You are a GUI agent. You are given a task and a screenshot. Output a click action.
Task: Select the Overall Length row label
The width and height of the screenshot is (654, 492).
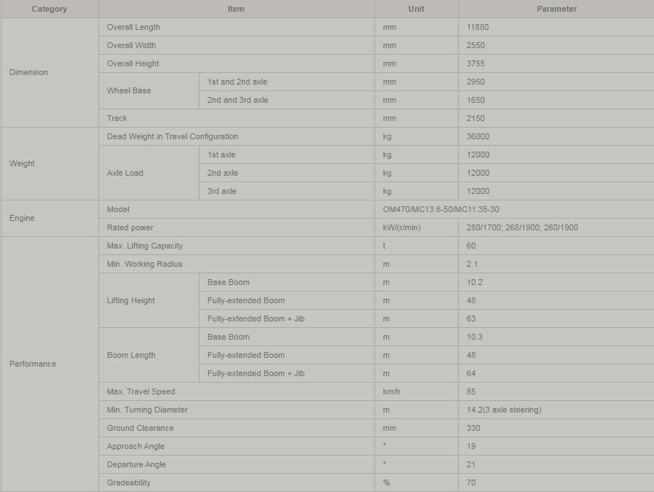tap(133, 27)
